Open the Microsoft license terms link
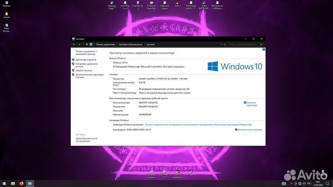The image size is (333, 187). (198, 125)
